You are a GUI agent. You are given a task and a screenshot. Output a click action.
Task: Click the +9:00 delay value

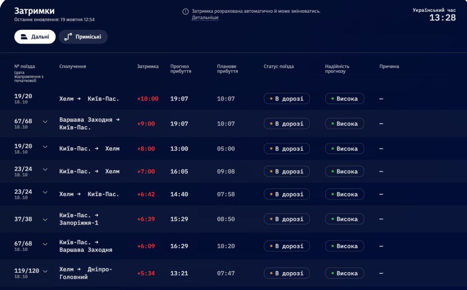pyautogui.click(x=146, y=124)
